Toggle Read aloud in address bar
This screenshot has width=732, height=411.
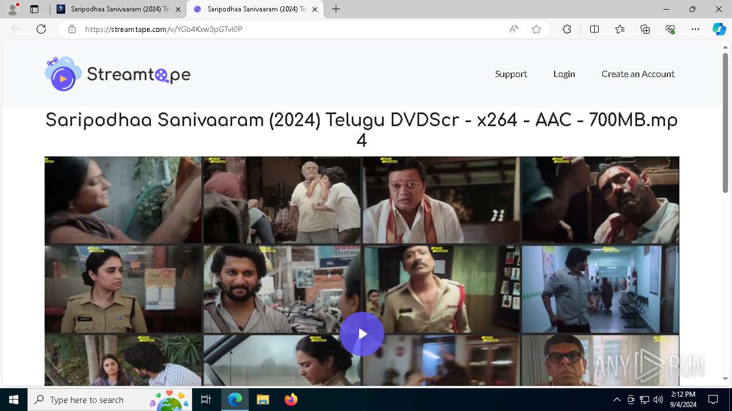(514, 29)
